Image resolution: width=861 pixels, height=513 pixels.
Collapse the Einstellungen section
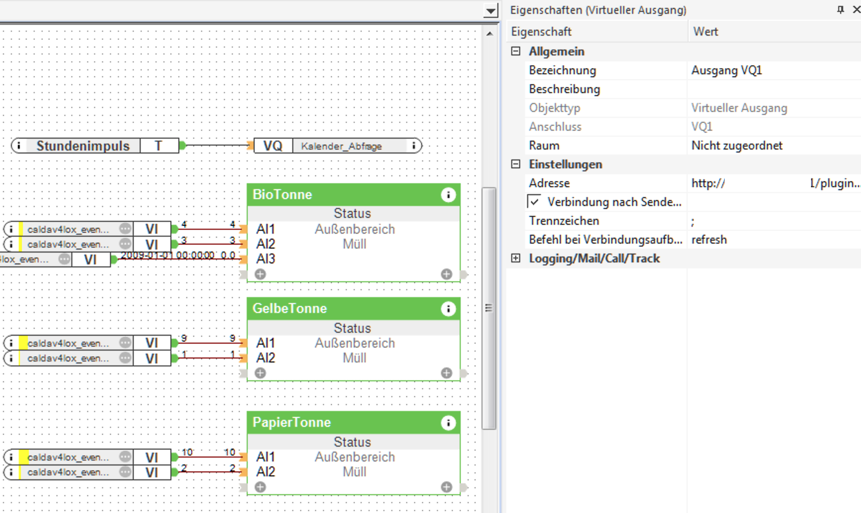(516, 164)
